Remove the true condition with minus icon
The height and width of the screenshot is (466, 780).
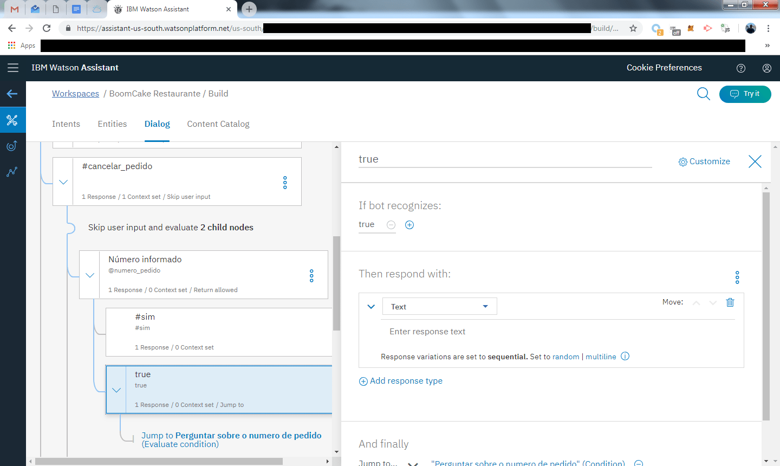[391, 225]
